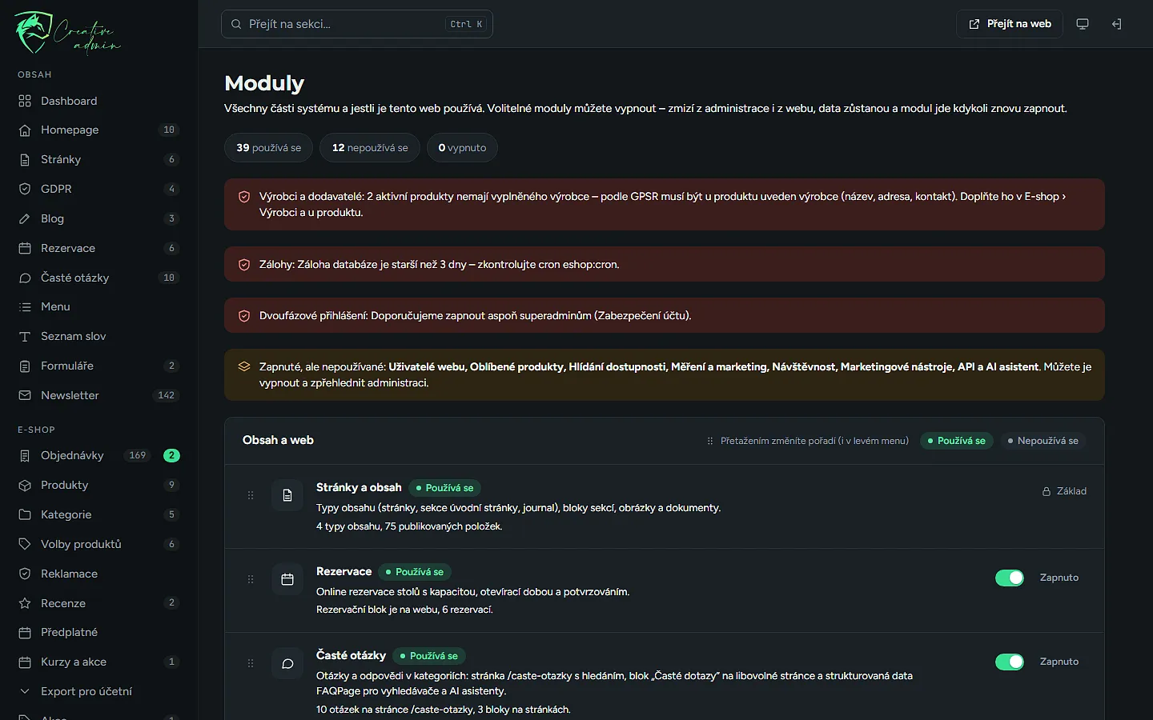Select the Nepoužívá se filter in Obsah a web
The width and height of the screenshot is (1153, 720).
point(1043,441)
